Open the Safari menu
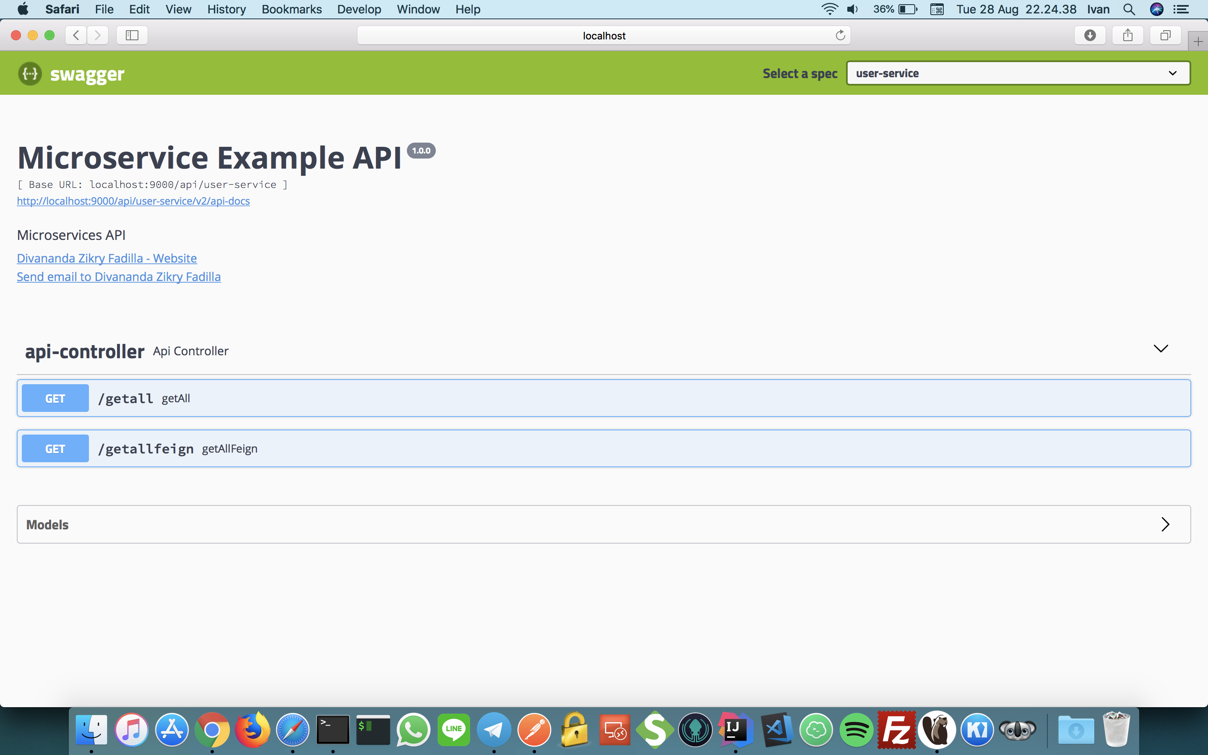Screen dimensions: 1208x755 pyautogui.click(x=62, y=9)
